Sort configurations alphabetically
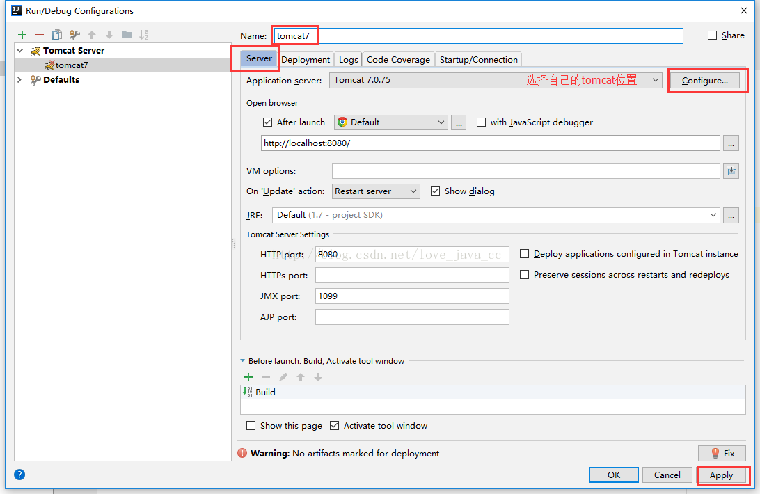The image size is (760, 494). click(144, 34)
